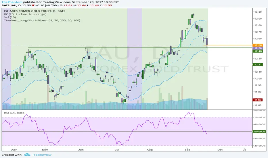Click the 23 date axis label
Screen dimensions: 268x158
pos(245,150)
